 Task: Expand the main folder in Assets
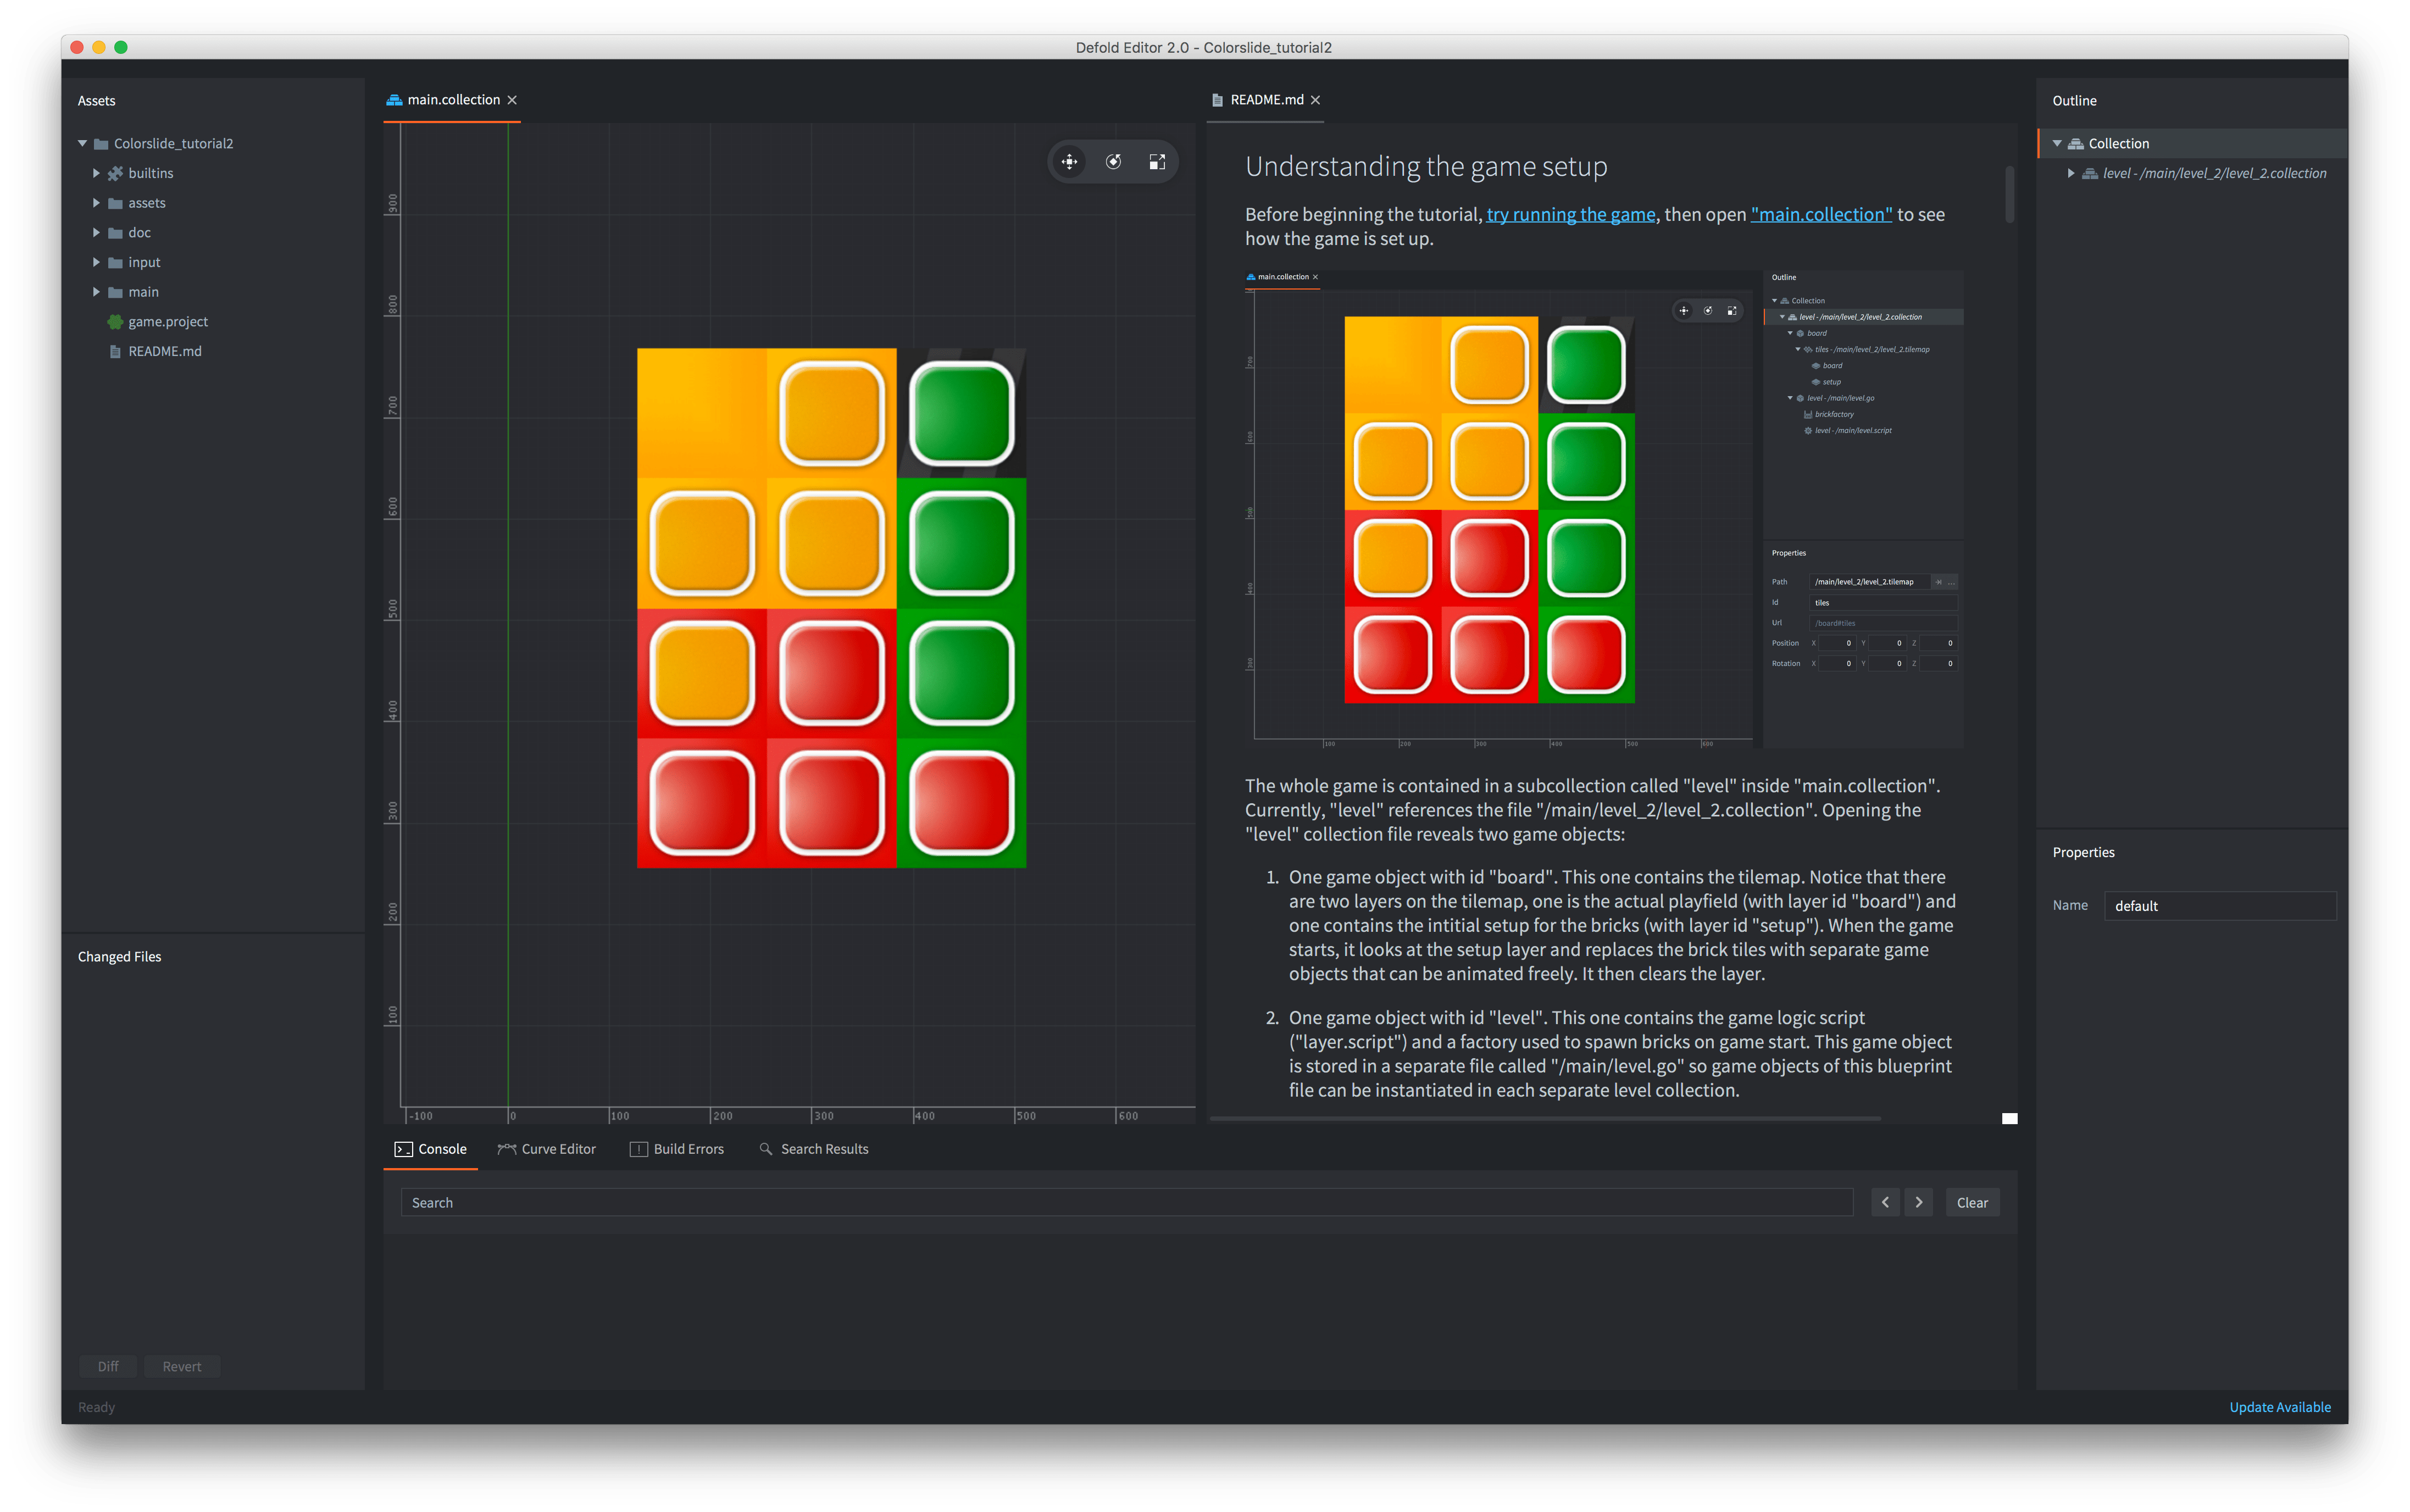pyautogui.click(x=96, y=292)
